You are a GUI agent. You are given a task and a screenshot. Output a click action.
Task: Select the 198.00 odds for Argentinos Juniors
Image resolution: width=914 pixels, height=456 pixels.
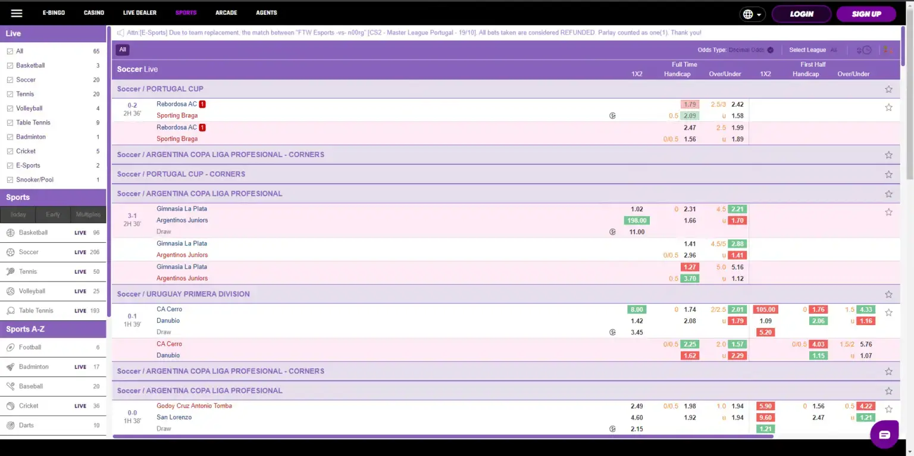[x=637, y=220]
